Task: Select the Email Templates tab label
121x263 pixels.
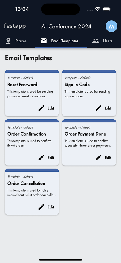Action: 65,41
